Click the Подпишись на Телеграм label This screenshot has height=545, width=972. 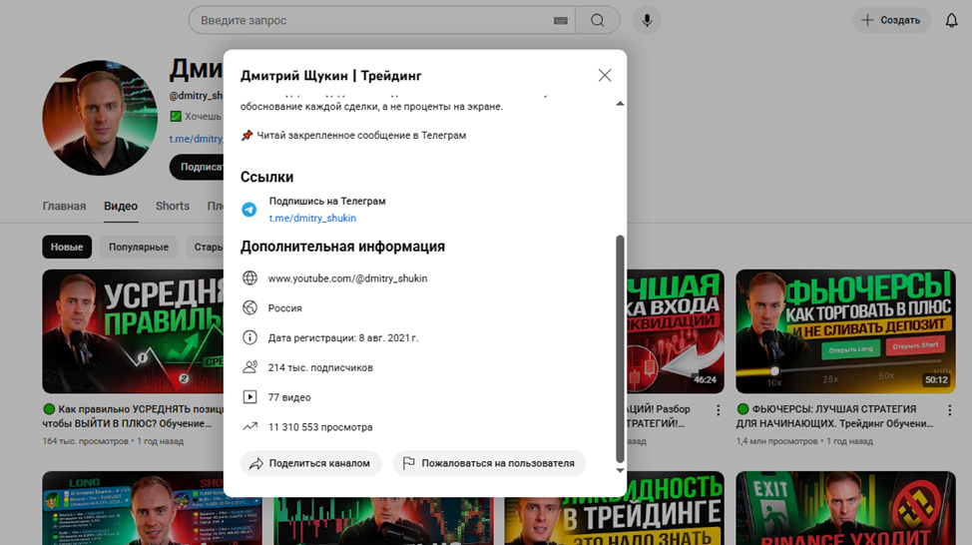point(327,201)
